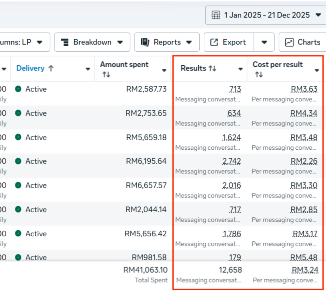Open the Columns: LP dropdown

[39, 42]
